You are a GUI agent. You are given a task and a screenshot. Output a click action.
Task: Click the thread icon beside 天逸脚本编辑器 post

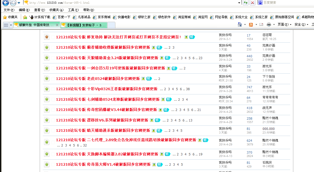tap(47, 154)
